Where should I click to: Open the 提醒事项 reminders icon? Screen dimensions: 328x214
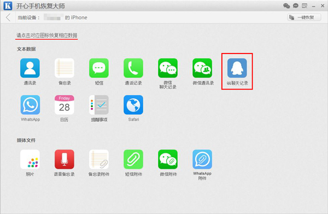tap(99, 105)
